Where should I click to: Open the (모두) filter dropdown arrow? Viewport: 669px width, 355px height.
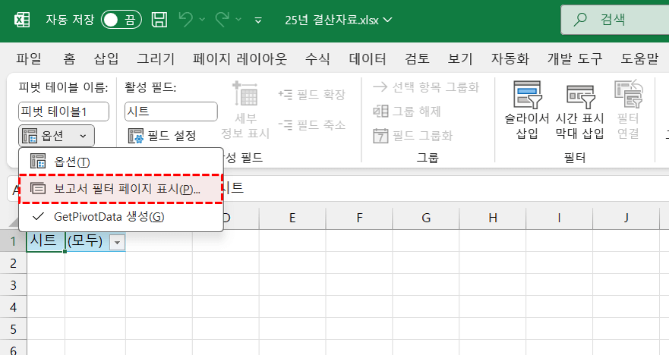(x=117, y=243)
